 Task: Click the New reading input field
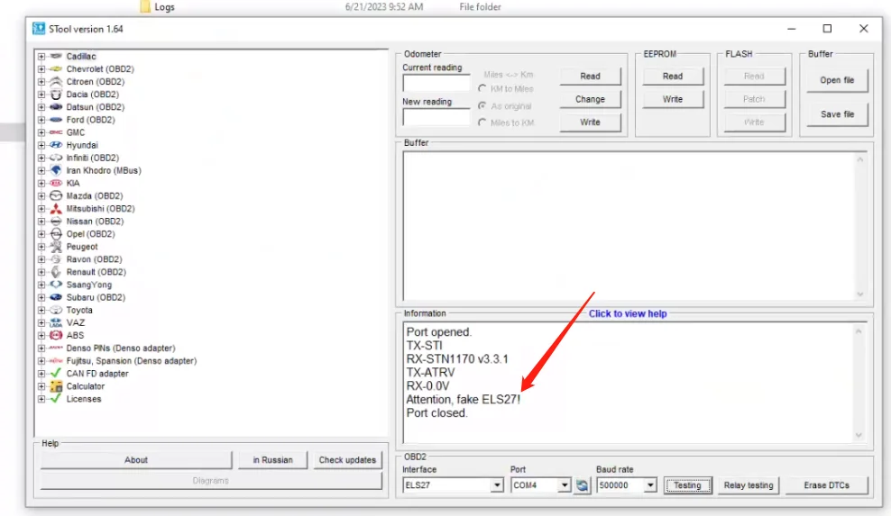coord(436,117)
